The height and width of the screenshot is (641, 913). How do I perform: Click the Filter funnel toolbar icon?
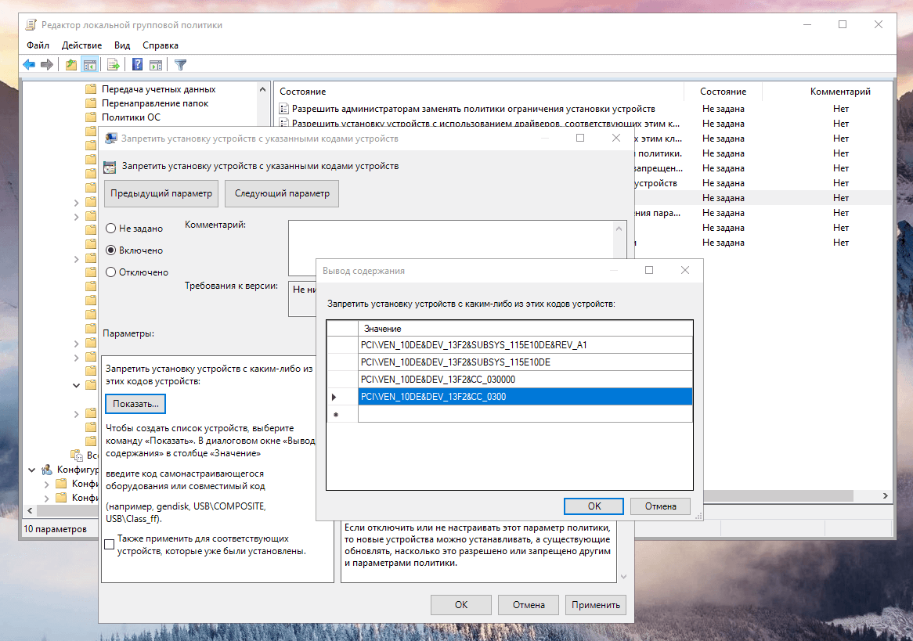click(181, 65)
